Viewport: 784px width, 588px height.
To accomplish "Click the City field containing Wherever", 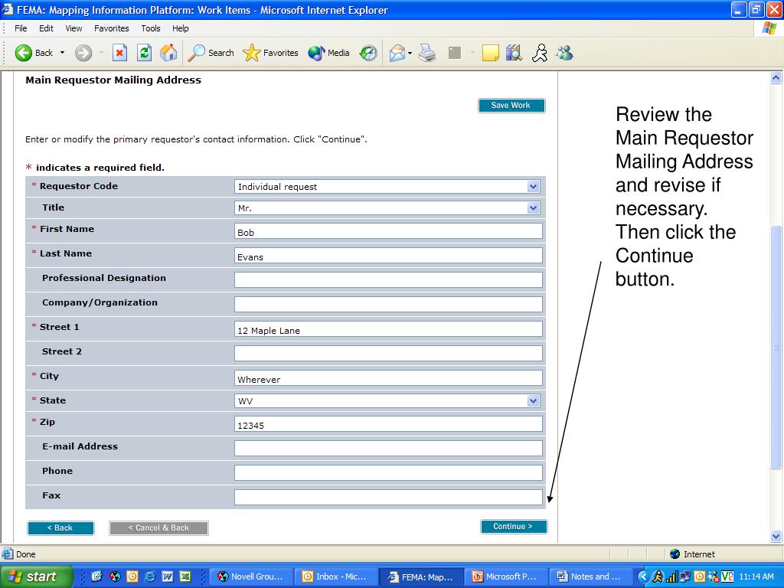I will [388, 378].
